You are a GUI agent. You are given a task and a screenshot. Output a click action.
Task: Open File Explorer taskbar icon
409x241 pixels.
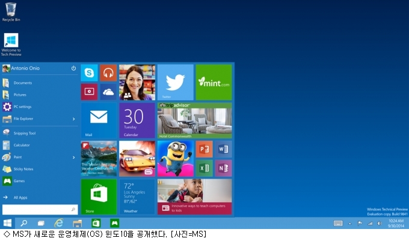78,223
